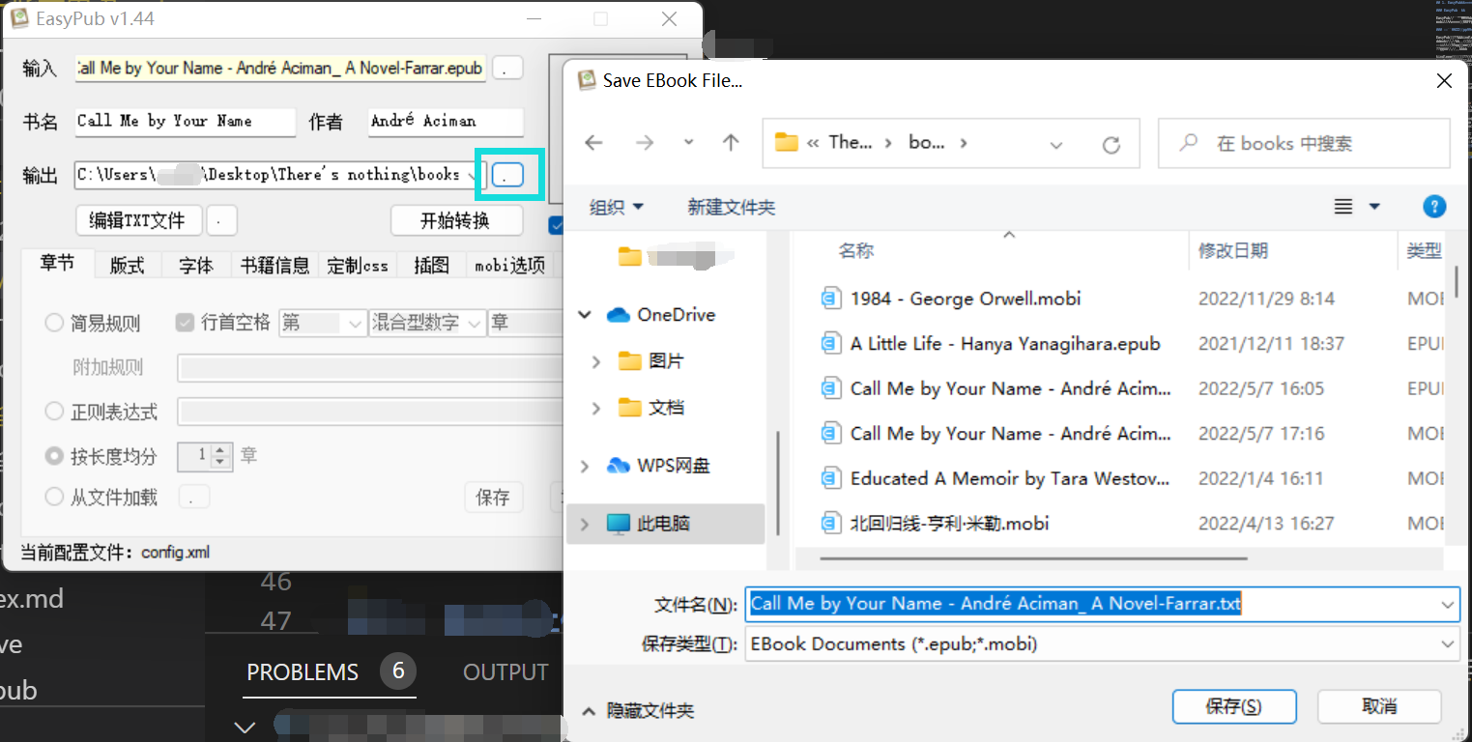
Task: Open the 组织 menu dropdown
Action: coord(617,207)
